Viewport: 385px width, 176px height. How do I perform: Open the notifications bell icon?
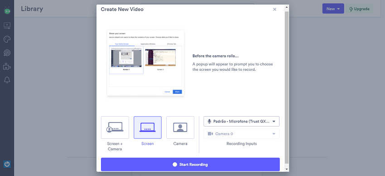pos(7,80)
